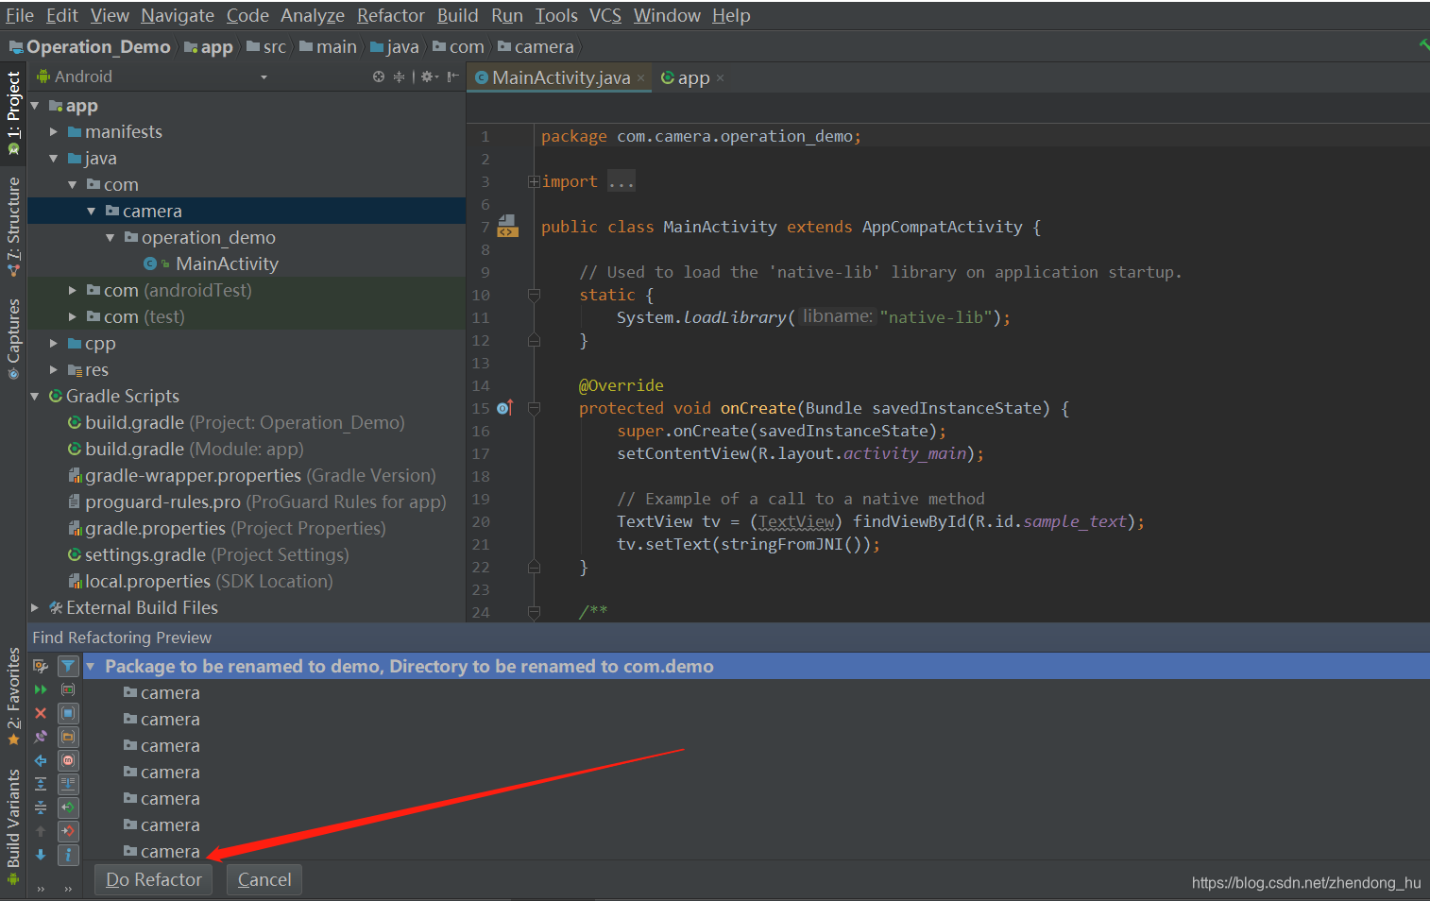Toggle the blue funnel filter button
Image resolution: width=1430 pixels, height=901 pixels.
[68, 666]
